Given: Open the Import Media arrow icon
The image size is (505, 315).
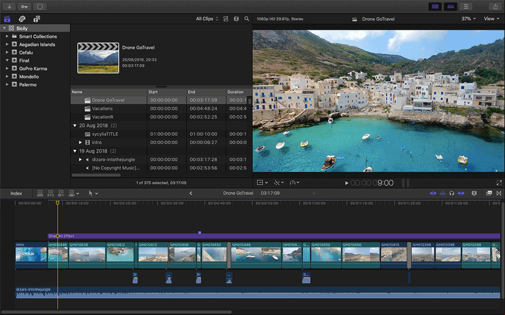Looking at the screenshot, I should (9, 6).
